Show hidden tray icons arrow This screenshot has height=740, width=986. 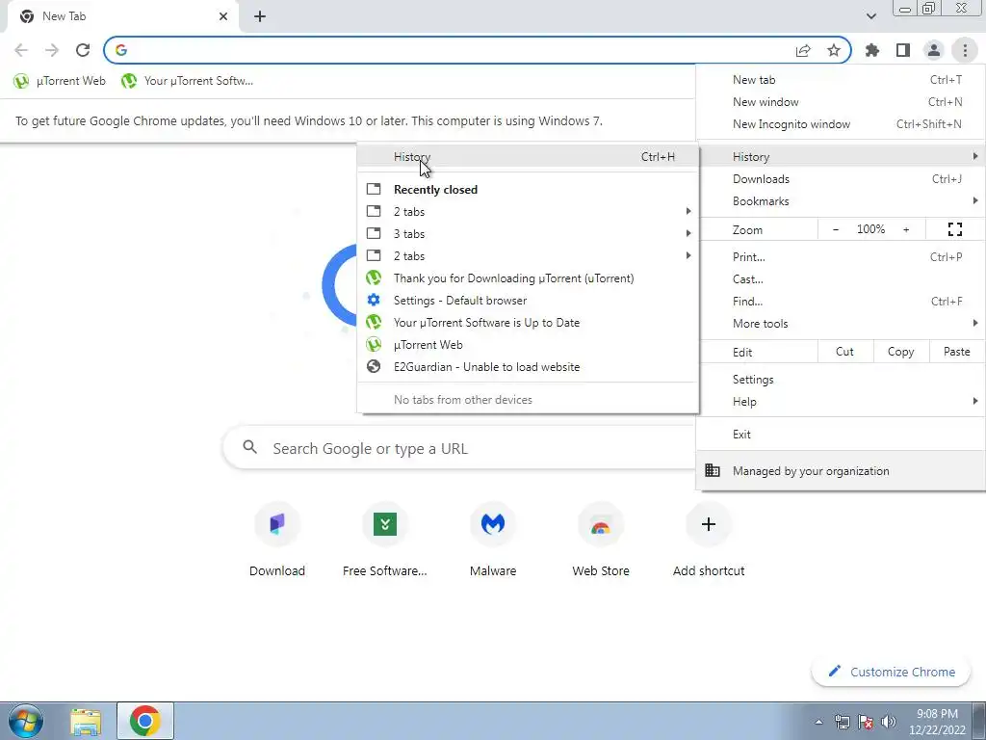pos(818,722)
